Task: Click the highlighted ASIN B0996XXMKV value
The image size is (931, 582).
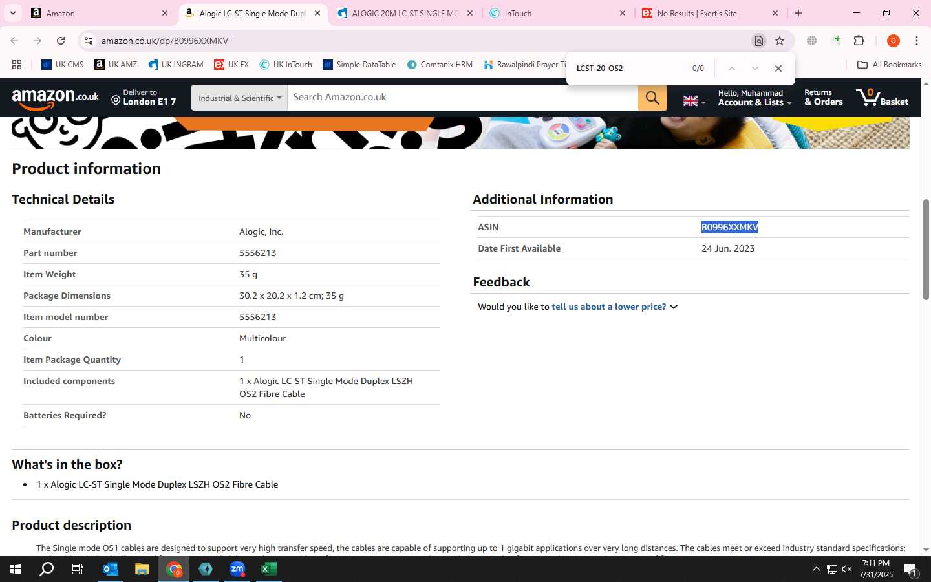Action: pyautogui.click(x=730, y=227)
